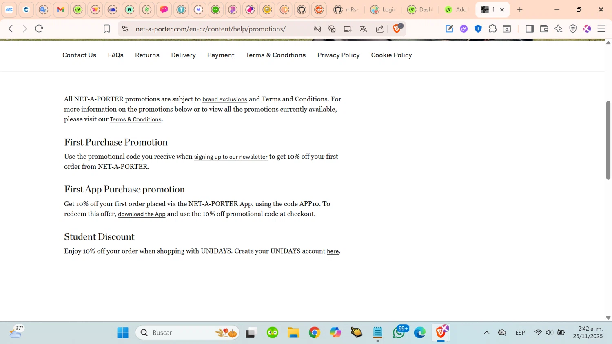The image size is (612, 344).
Task: Switch to the Gmail pinned tab
Action: pyautogui.click(x=61, y=9)
